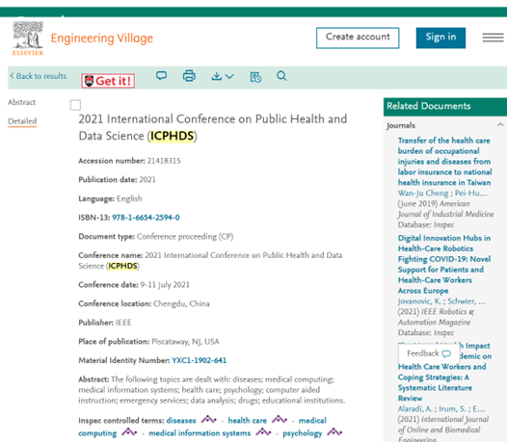Click the Create account button

point(358,38)
